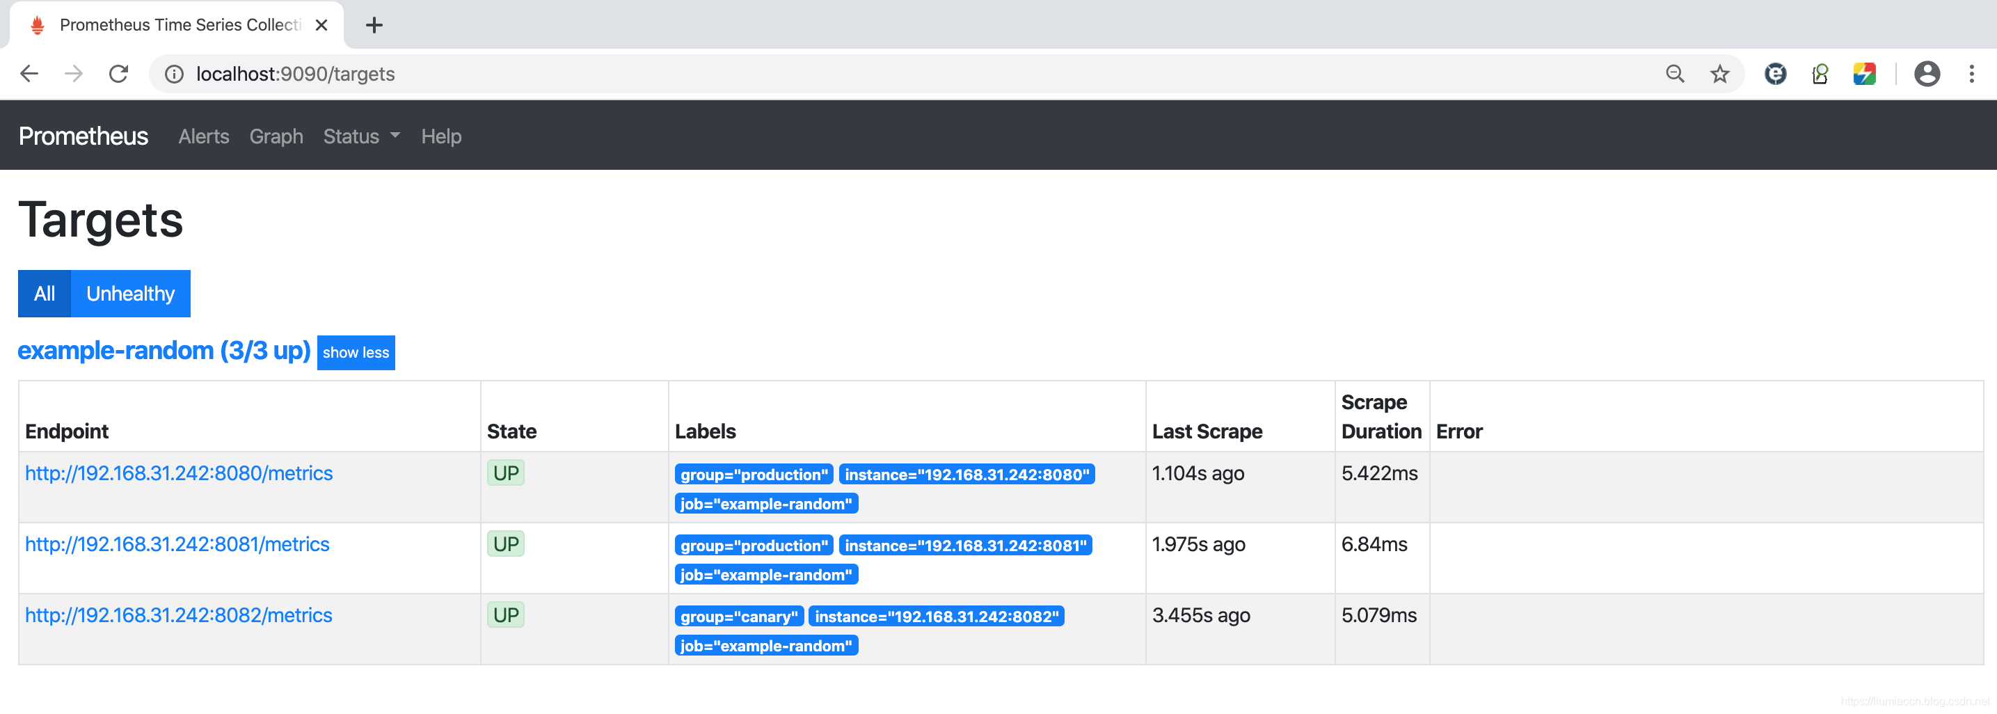Click the group="production" label in 8080 row
This screenshot has height=714, width=1997.
coord(754,475)
